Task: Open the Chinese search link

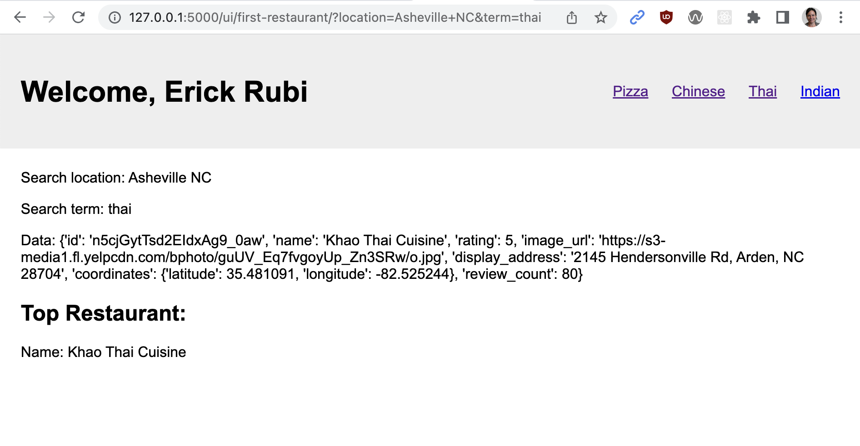Action: pyautogui.click(x=698, y=91)
